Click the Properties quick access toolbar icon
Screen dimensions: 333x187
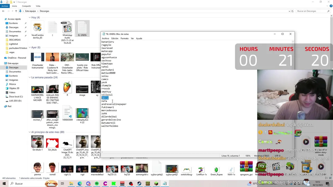pyautogui.click(x=7, y=2)
